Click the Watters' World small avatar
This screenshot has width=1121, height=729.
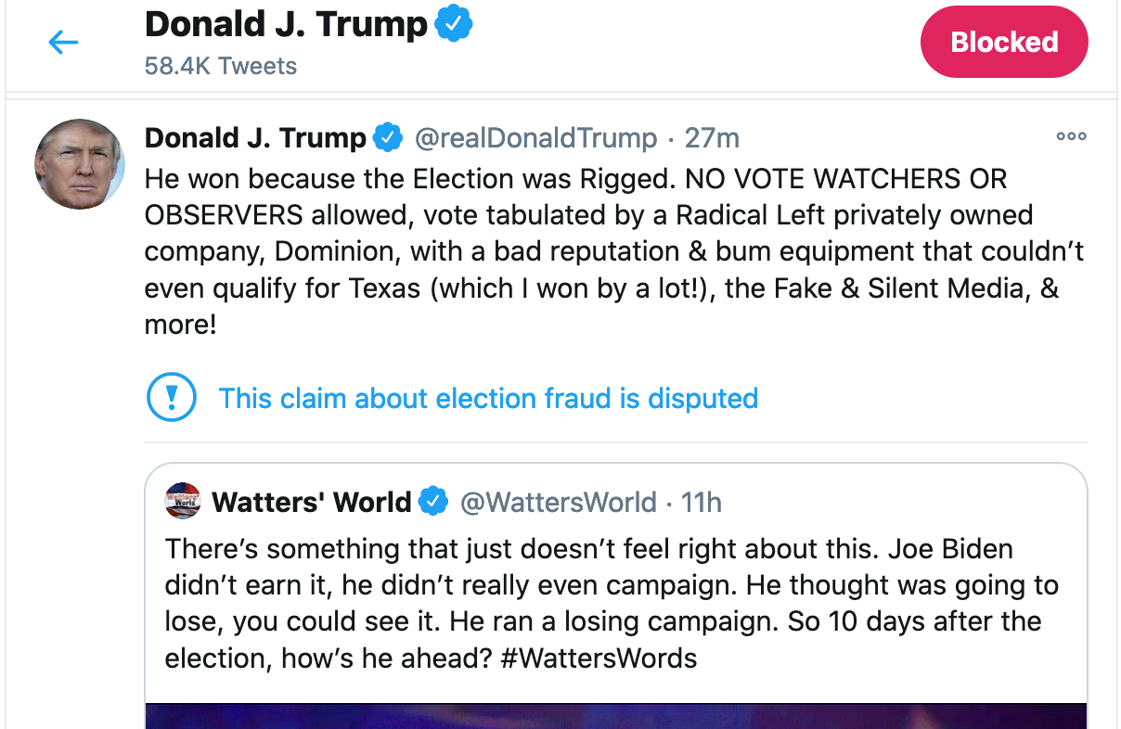pos(183,502)
